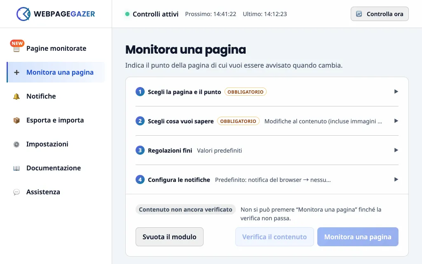Click the Scegli cosa vuoi sapere title
422x264 pixels.
181,121
